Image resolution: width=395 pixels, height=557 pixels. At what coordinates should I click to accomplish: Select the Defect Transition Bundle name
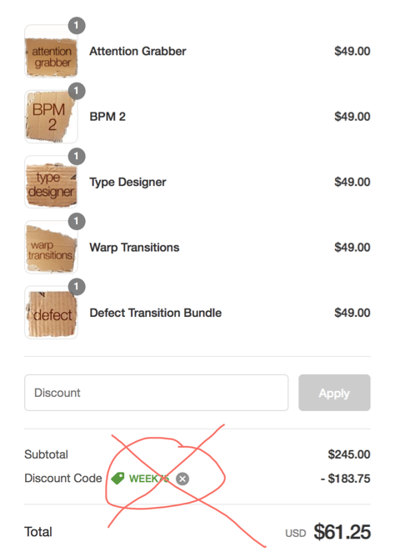coord(156,313)
